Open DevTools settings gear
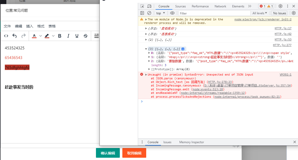The width and height of the screenshot is (298, 160). 280,6
